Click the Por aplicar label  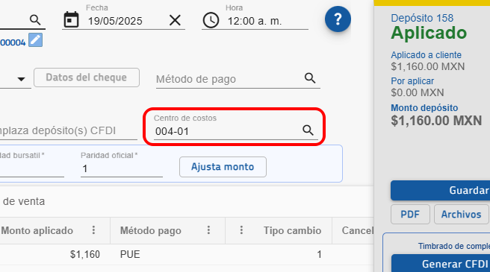pos(412,81)
